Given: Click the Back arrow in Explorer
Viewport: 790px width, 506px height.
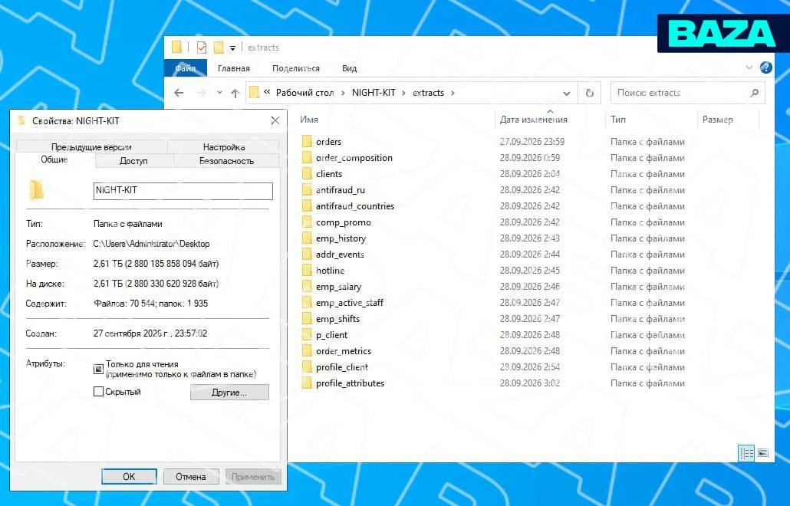Looking at the screenshot, I should tap(179, 93).
